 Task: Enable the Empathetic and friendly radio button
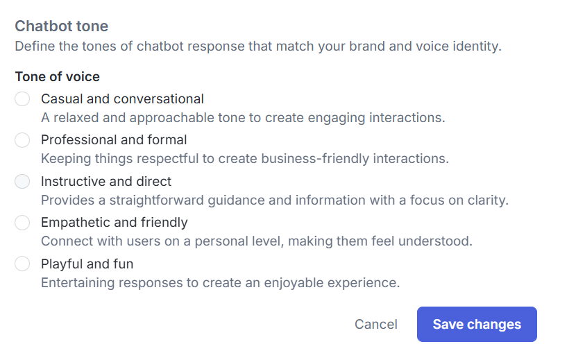22,223
